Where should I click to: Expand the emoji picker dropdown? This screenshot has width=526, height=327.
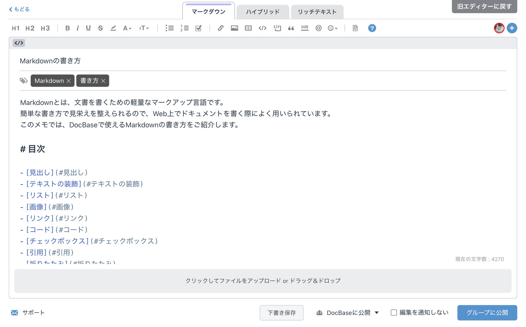(332, 28)
